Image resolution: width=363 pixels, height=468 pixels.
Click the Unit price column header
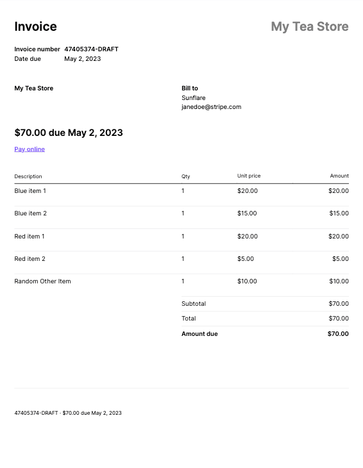click(x=249, y=176)
